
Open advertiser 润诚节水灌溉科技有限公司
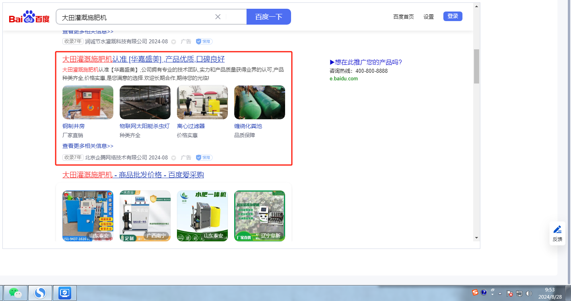tap(116, 41)
